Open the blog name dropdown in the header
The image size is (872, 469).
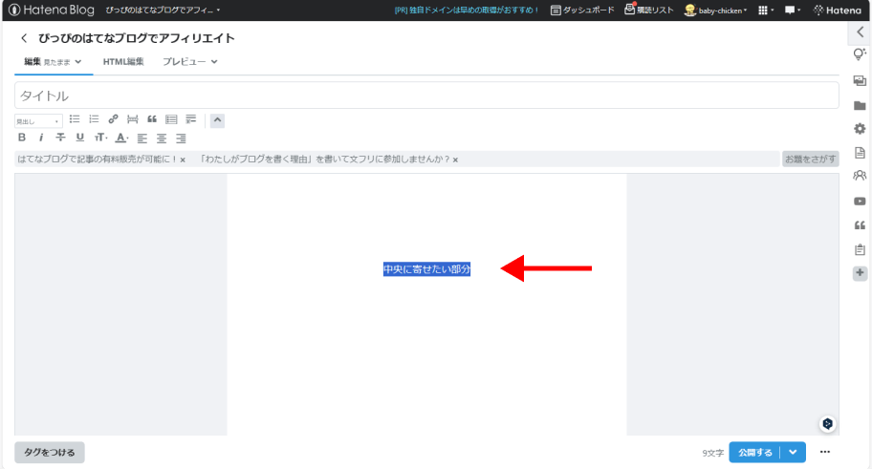[x=163, y=11]
